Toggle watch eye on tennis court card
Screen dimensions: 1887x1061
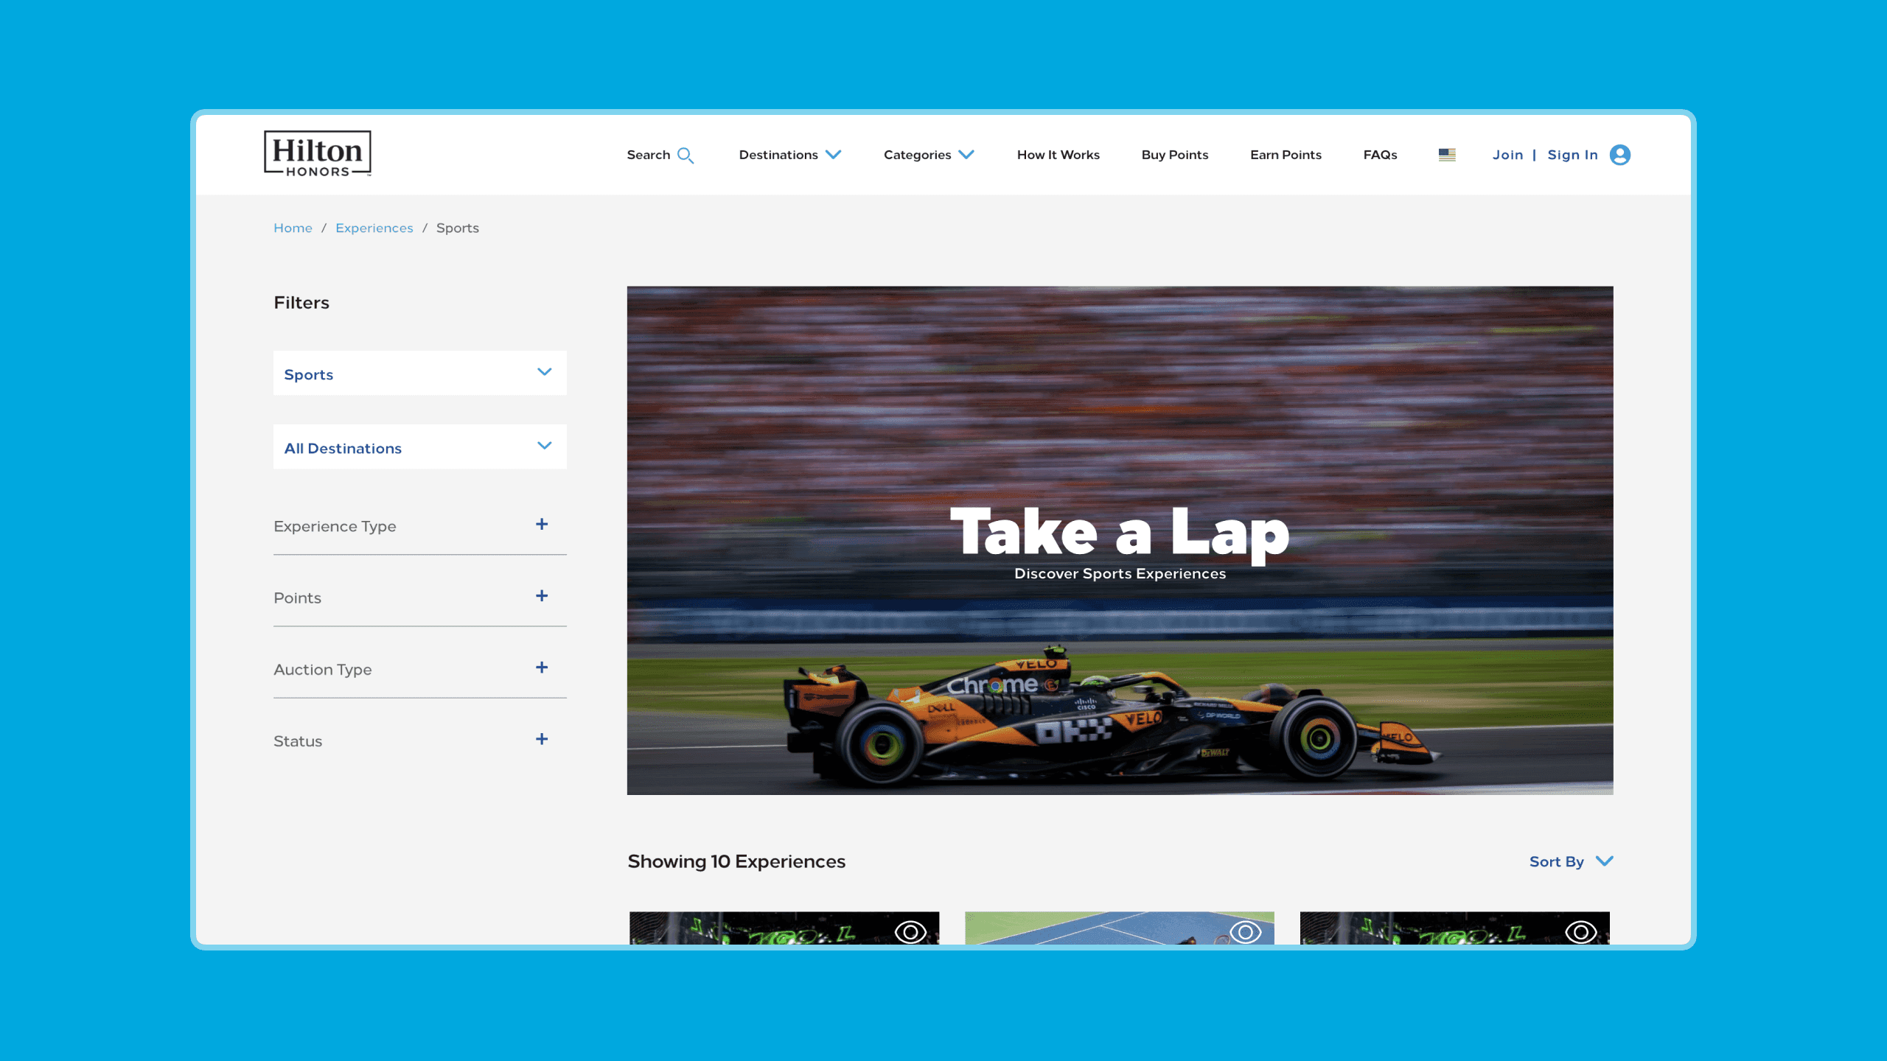pos(1246,932)
